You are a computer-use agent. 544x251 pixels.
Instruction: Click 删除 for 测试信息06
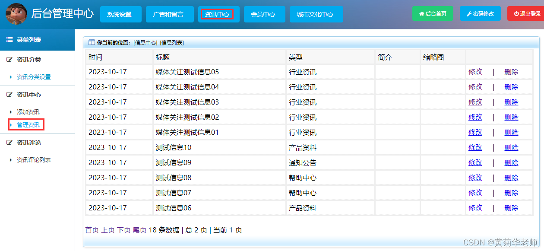(511, 208)
